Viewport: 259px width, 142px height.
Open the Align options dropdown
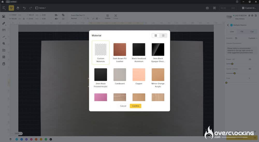pos(56,15)
